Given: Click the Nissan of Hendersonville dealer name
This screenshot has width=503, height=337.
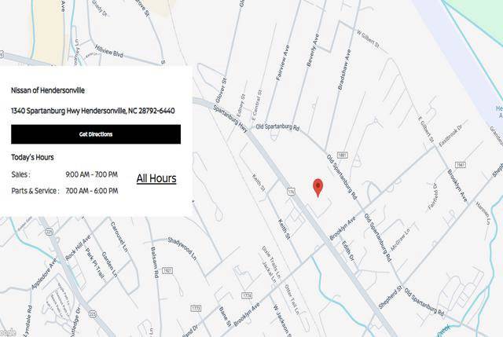Looking at the screenshot, I should [x=48, y=90].
